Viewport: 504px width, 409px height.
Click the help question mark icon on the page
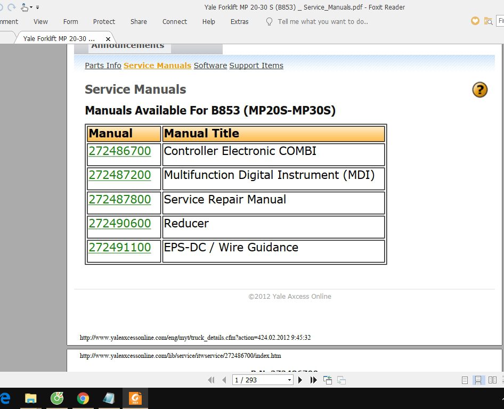click(x=479, y=90)
